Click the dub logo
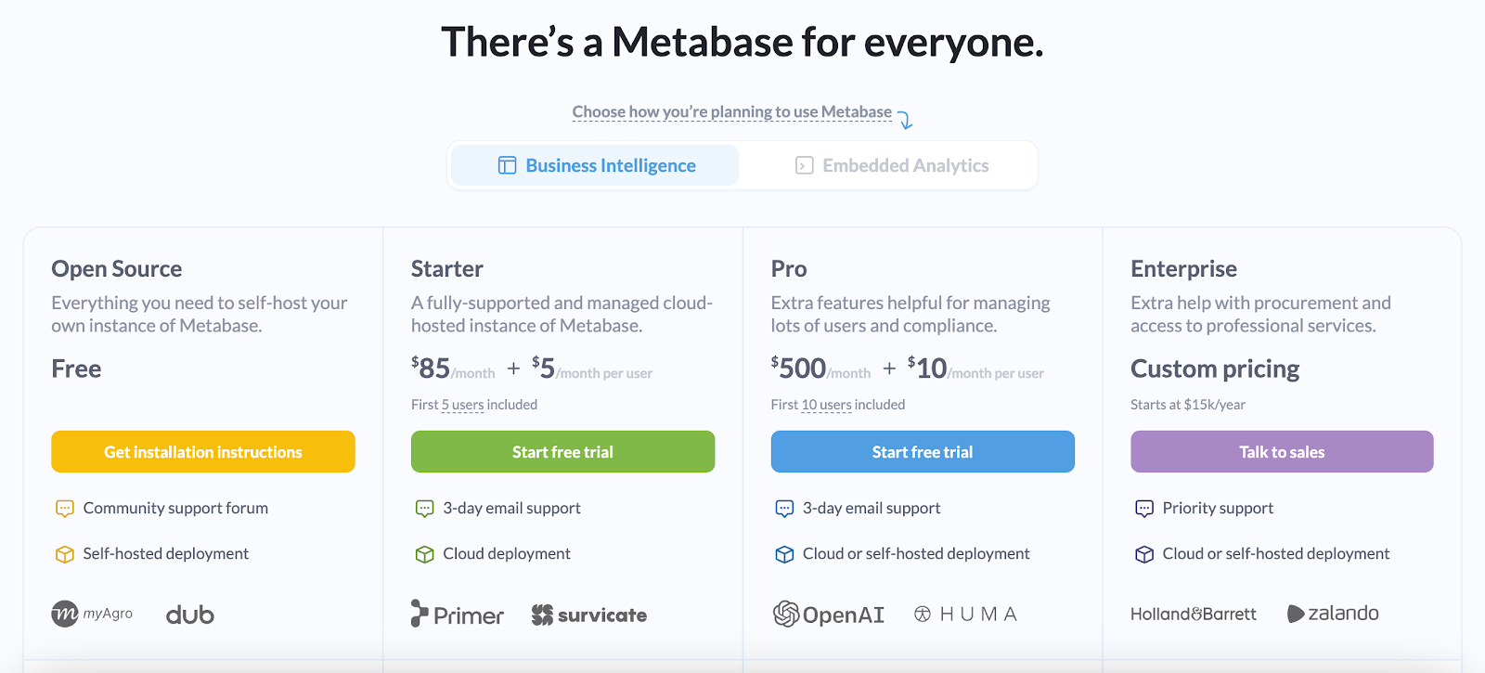1485x673 pixels. click(190, 615)
